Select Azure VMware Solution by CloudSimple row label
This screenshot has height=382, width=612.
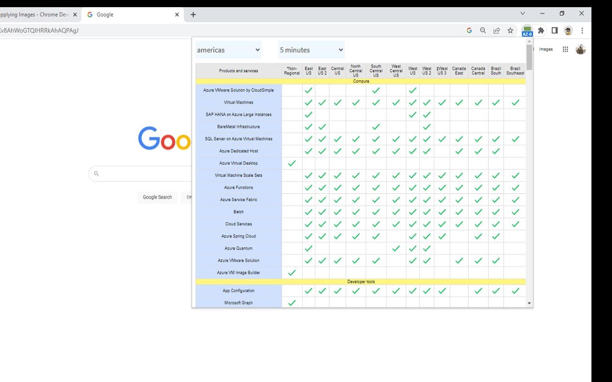[x=239, y=90]
